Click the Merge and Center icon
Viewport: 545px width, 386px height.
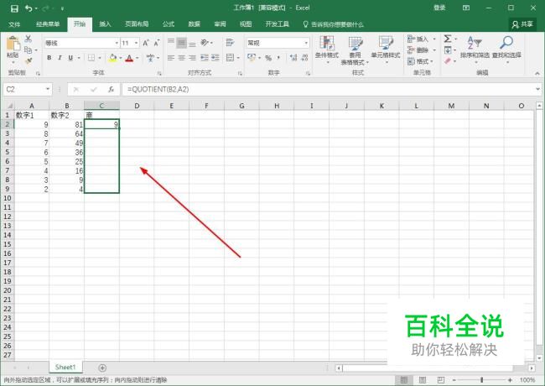[x=230, y=58]
